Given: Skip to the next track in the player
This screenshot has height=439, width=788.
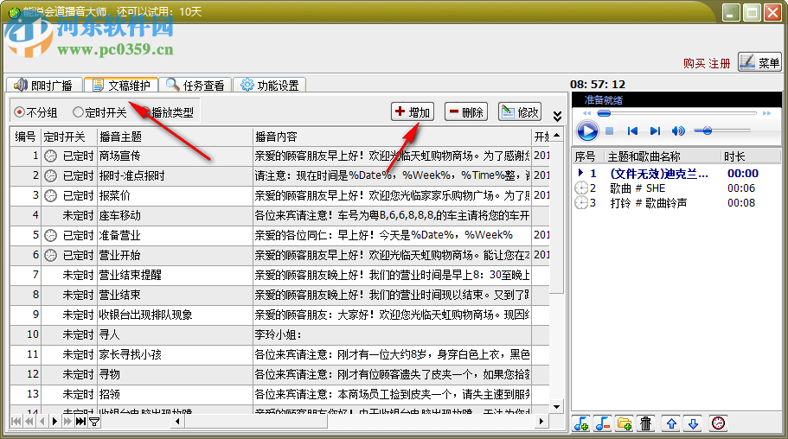Looking at the screenshot, I should click(x=655, y=131).
